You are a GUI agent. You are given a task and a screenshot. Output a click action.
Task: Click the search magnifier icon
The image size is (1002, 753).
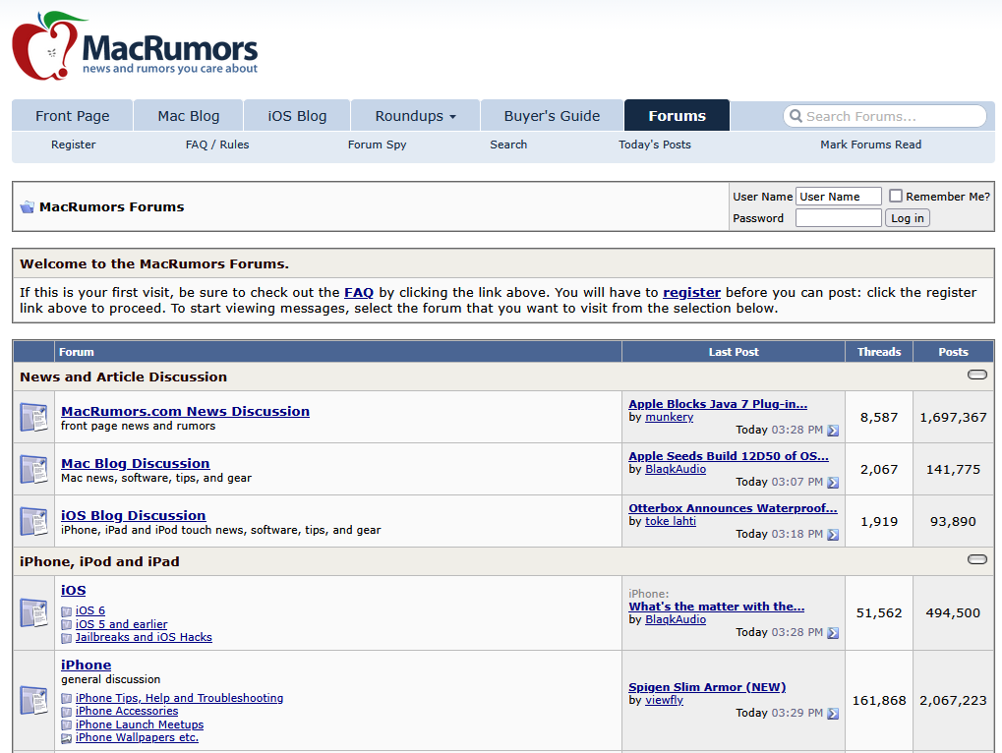tap(796, 116)
